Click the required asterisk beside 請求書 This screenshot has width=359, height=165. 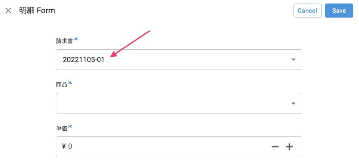point(76,39)
